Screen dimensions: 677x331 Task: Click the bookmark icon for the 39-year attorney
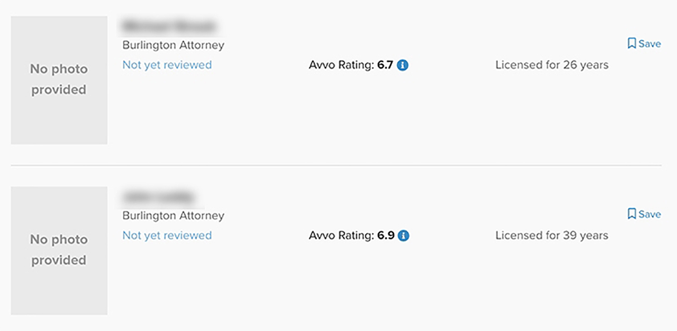[x=632, y=214]
